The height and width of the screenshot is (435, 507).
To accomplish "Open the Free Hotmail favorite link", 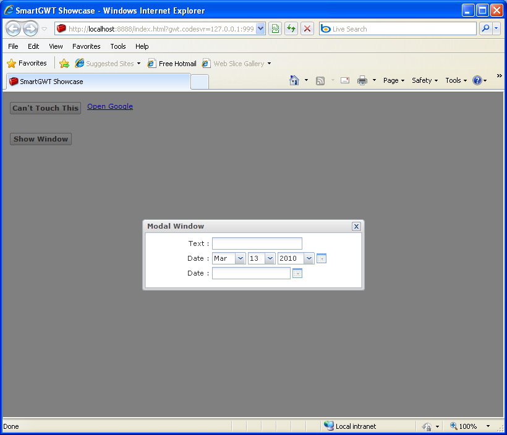I will (172, 64).
